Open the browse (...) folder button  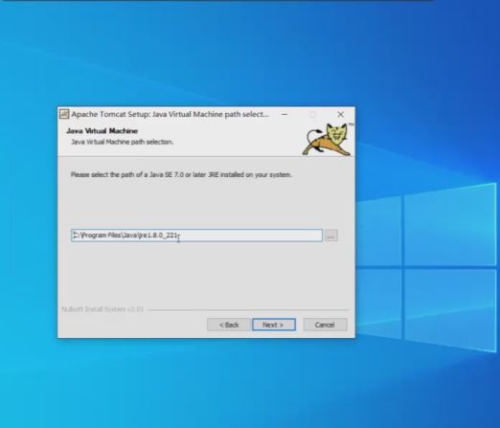point(331,236)
